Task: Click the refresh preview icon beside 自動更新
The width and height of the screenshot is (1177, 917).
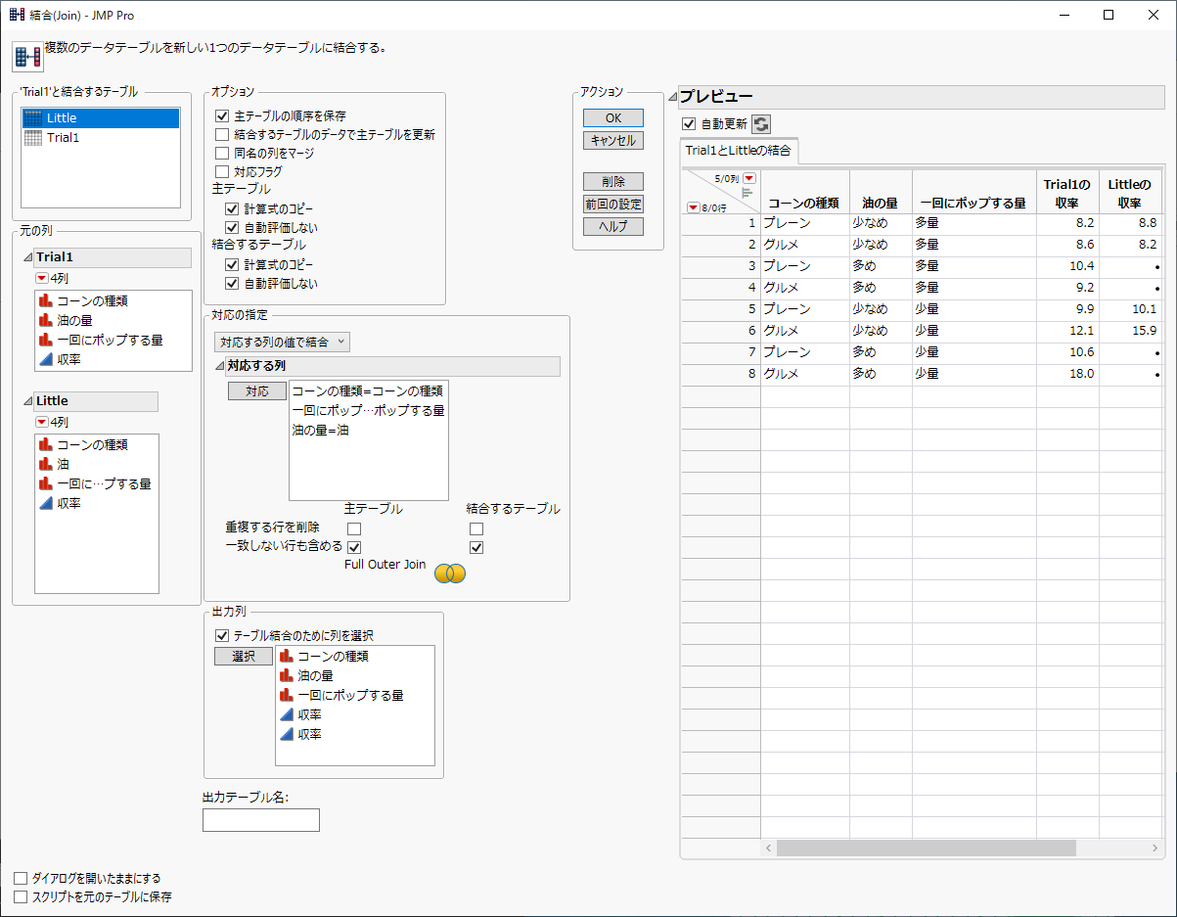Action: pos(761,124)
